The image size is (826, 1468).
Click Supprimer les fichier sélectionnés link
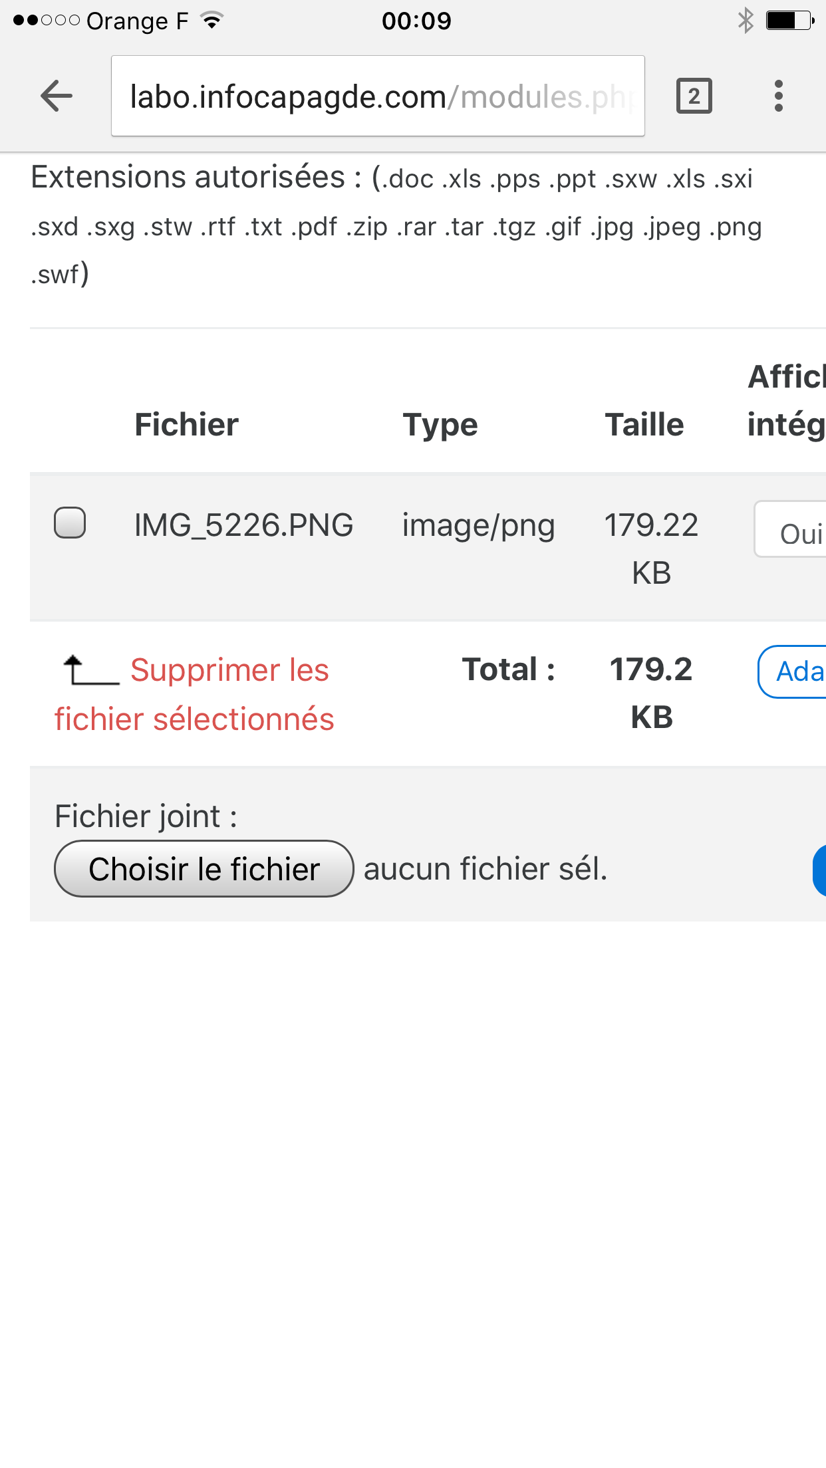(194, 695)
